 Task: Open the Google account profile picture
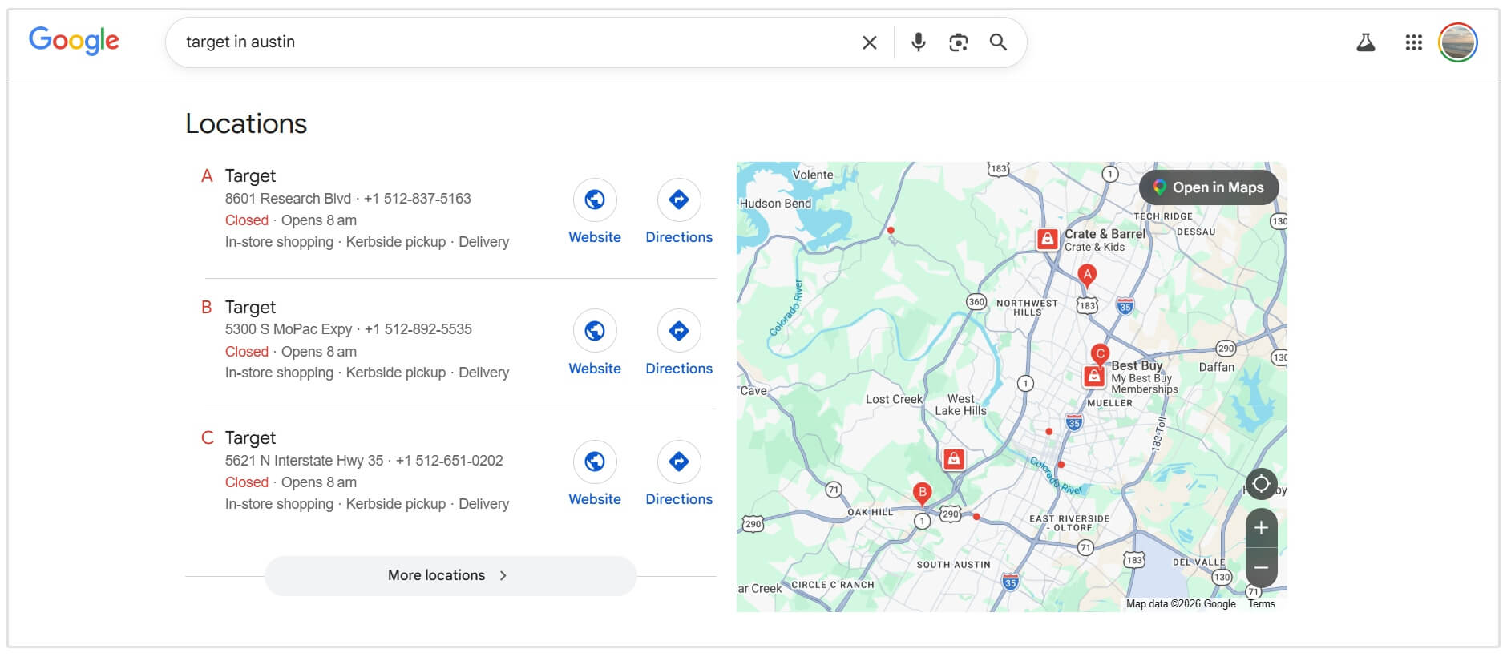click(1457, 42)
